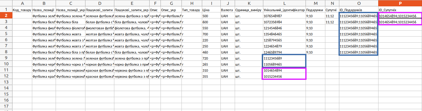The width and height of the screenshot is (422, 111).
Task: Click the price cell 265
Action: pos(211,64)
